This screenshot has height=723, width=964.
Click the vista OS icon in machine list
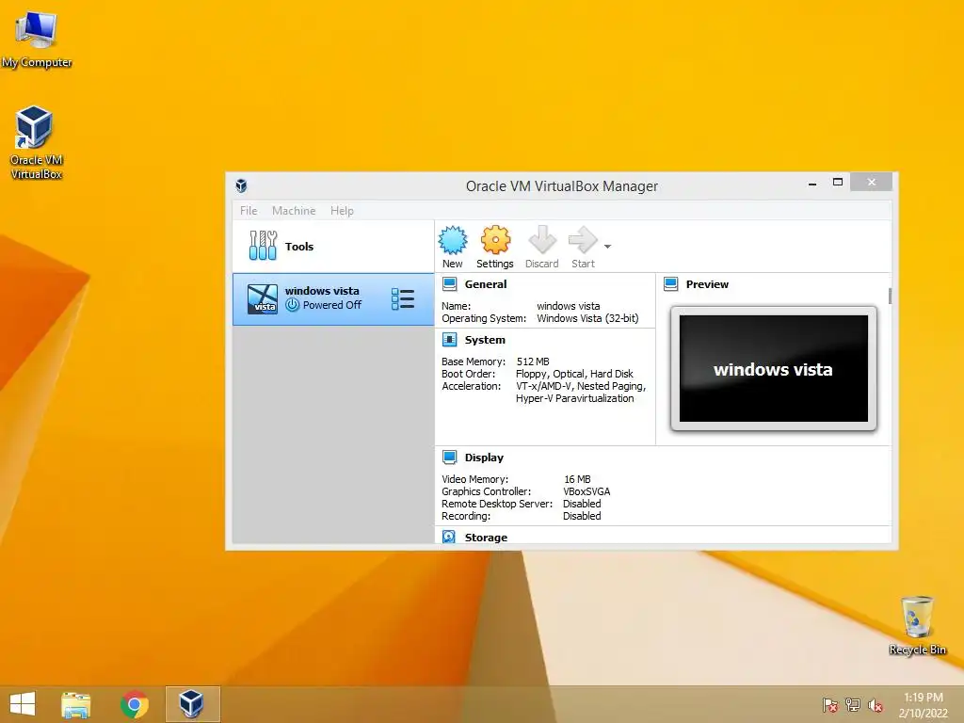click(263, 298)
